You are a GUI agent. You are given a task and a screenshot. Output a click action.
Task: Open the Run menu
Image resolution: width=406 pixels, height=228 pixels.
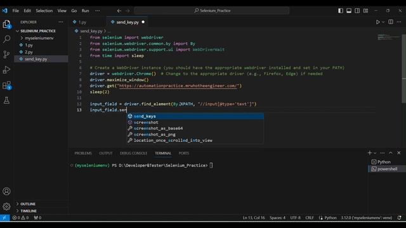(x=85, y=11)
